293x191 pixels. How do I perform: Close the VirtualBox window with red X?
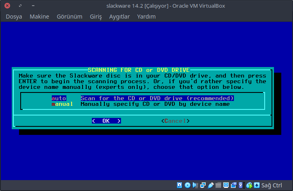(7, 6)
